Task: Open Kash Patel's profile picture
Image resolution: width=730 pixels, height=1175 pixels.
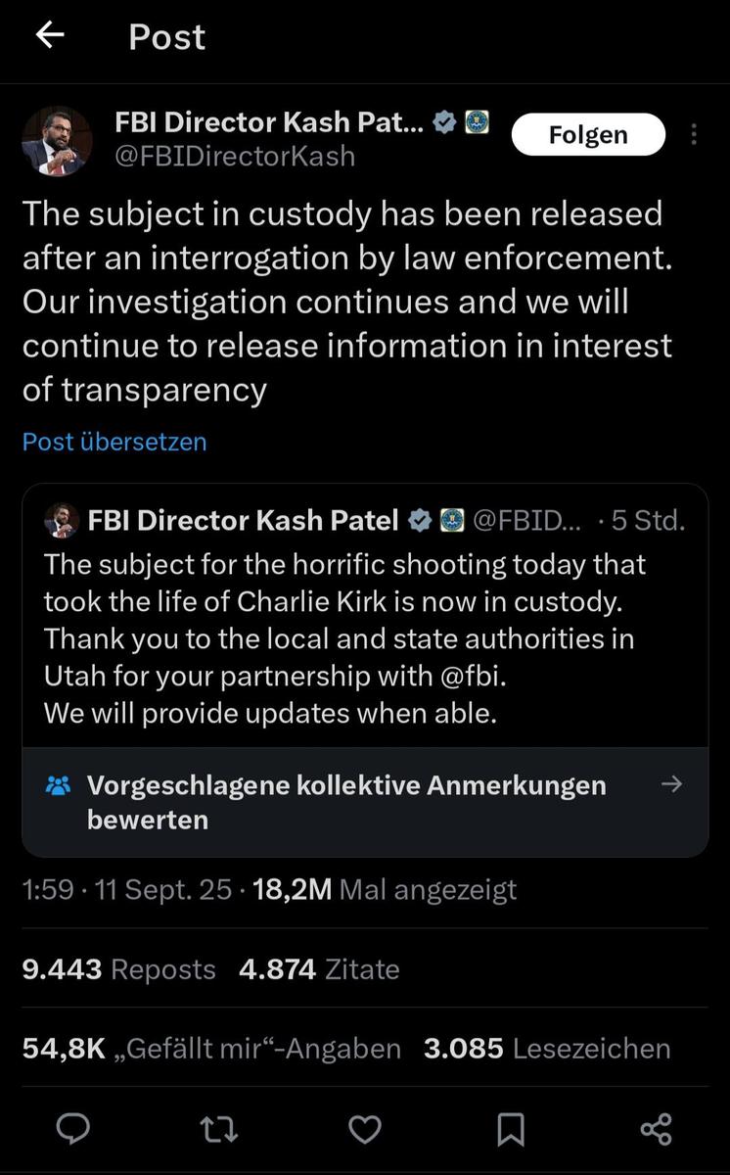Action: (x=57, y=141)
